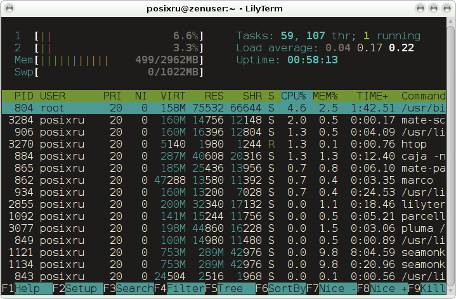Select the caja process row 884
The width and height of the screenshot is (456, 299).
point(224,156)
